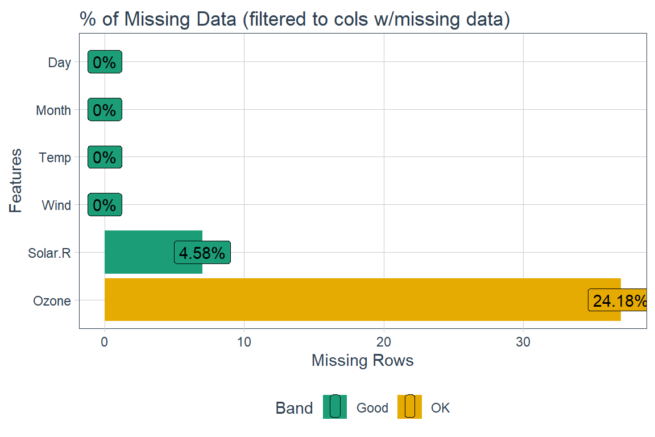Click the chart title text

click(x=294, y=19)
